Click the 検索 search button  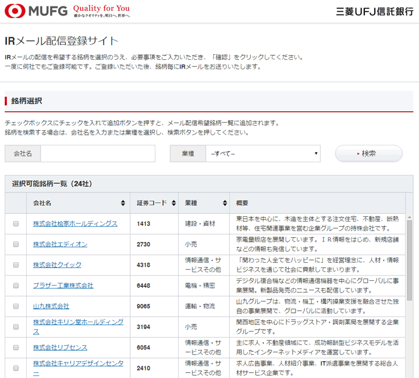coord(369,154)
